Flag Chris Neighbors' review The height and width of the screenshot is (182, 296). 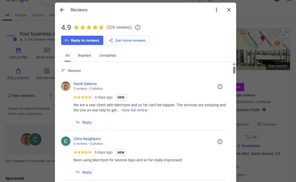(220, 142)
